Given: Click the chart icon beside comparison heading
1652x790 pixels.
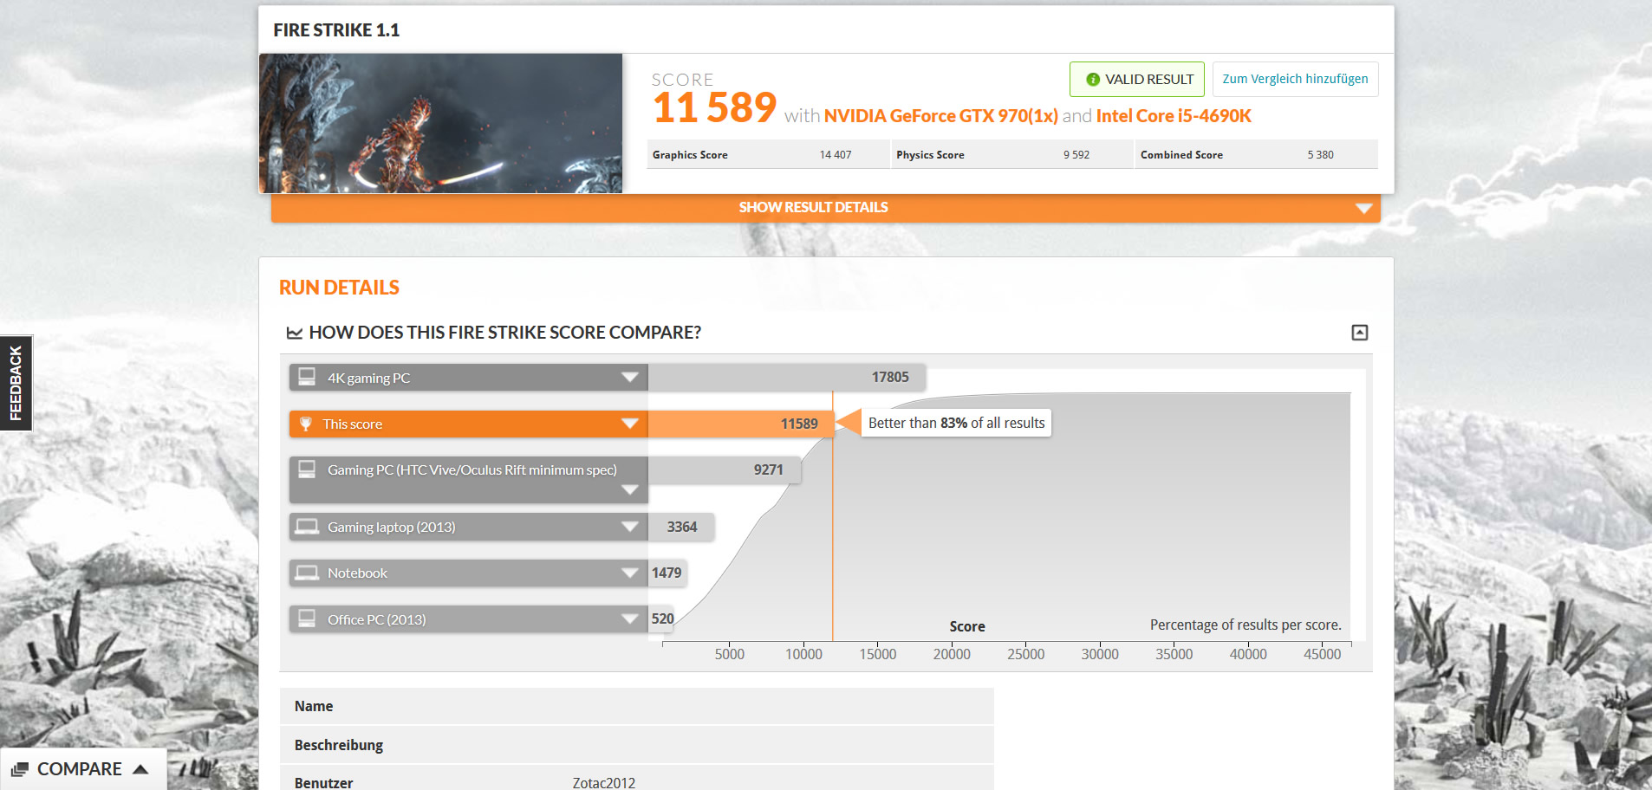Looking at the screenshot, I should (x=295, y=333).
